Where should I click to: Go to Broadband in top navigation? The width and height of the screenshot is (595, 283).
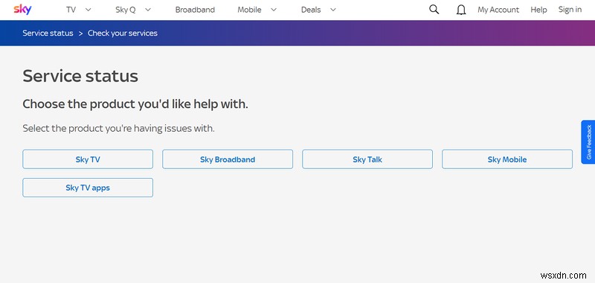195,10
